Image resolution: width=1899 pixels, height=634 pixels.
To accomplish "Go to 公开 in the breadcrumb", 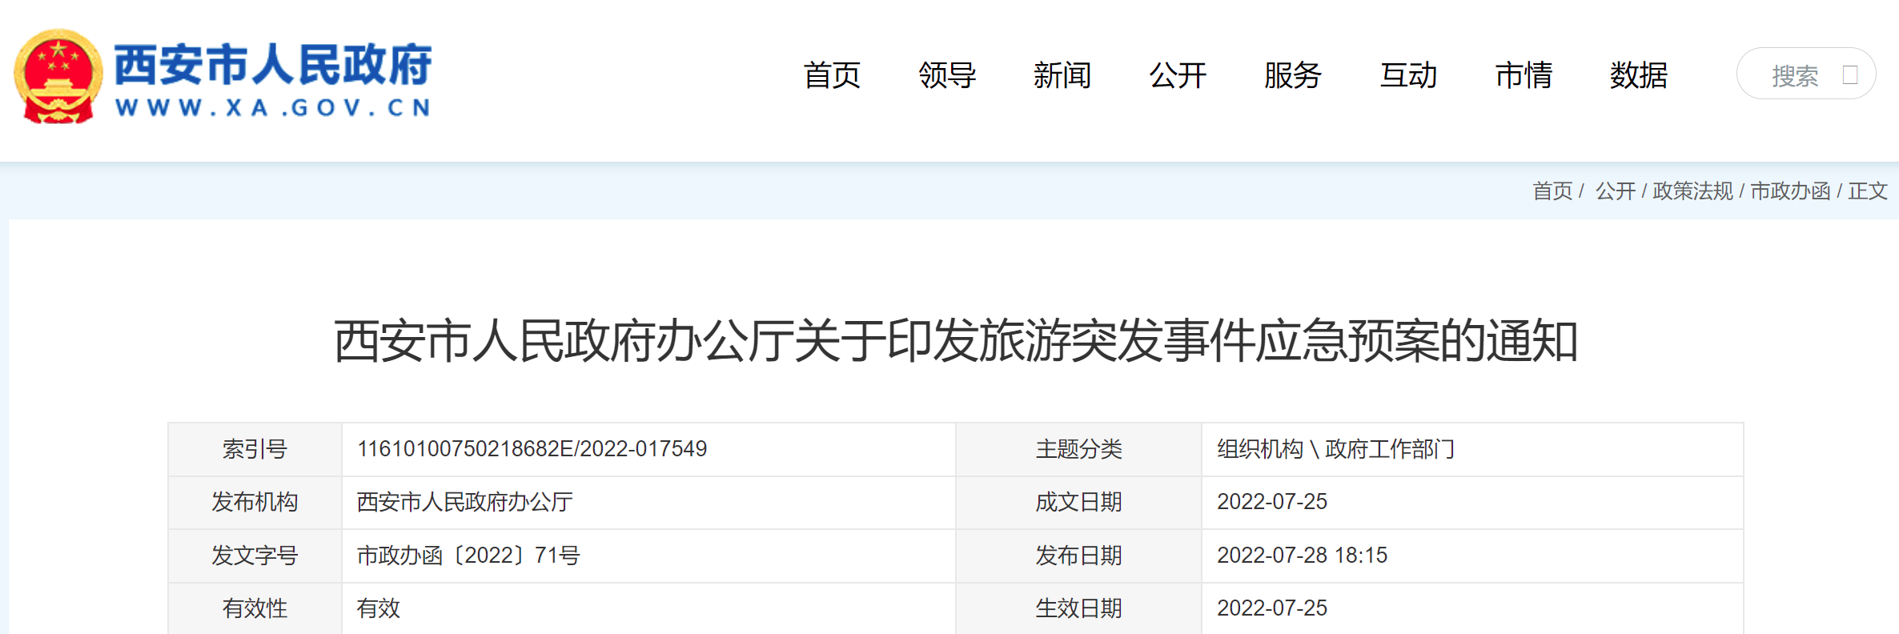I will 1616,191.
